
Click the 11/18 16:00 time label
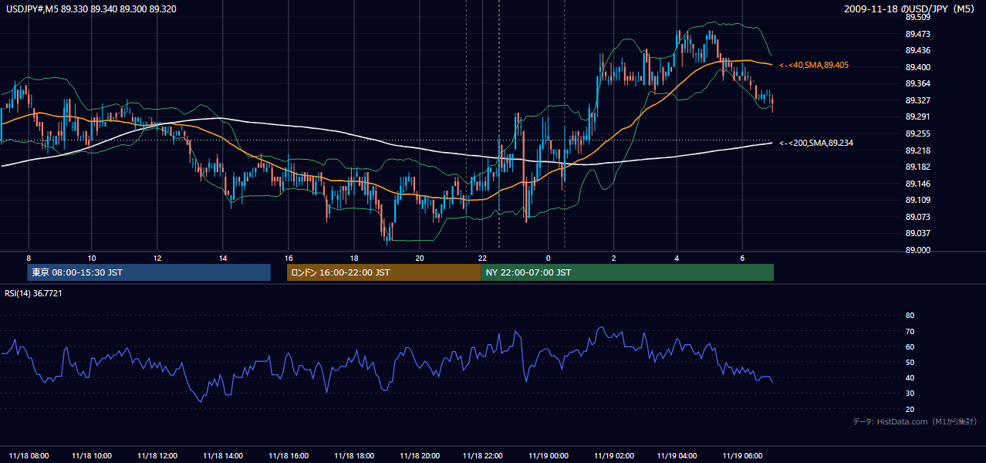point(289,456)
